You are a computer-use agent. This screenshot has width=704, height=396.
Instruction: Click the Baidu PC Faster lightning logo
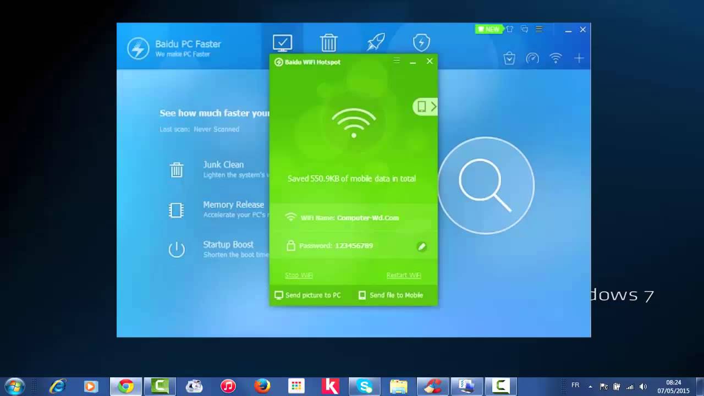tap(138, 48)
